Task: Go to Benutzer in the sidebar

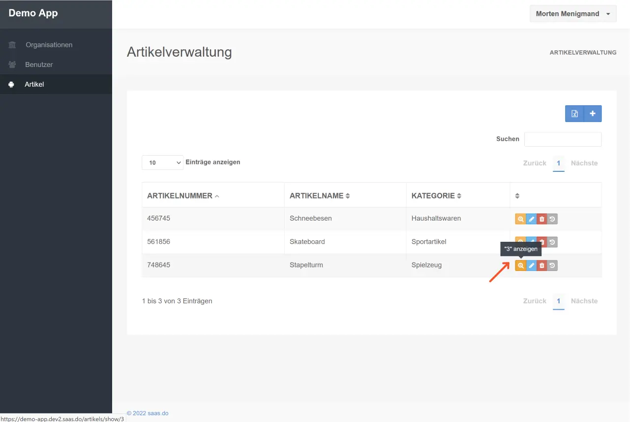Action: click(39, 65)
